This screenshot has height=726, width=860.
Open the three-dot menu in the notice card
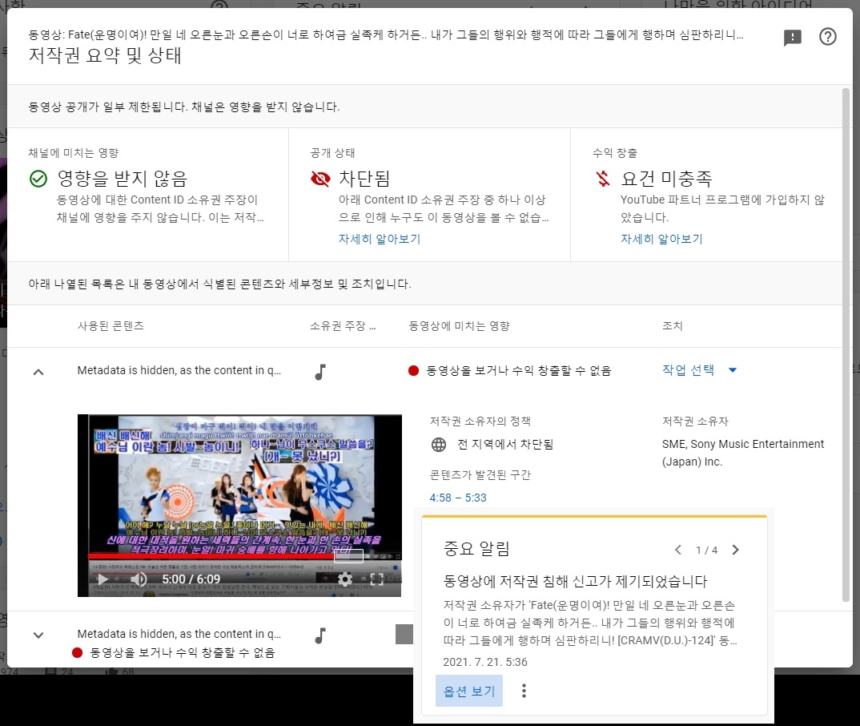524,691
